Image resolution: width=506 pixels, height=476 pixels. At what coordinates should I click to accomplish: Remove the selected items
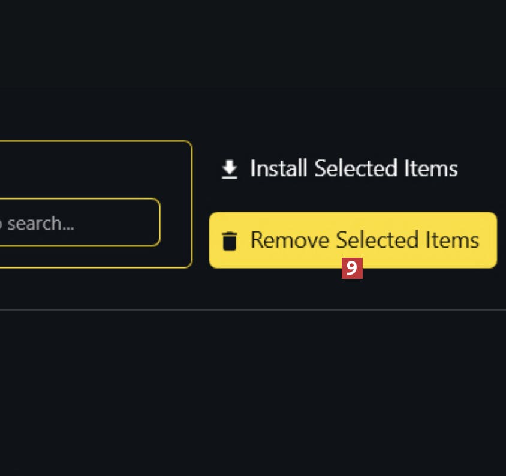point(353,240)
